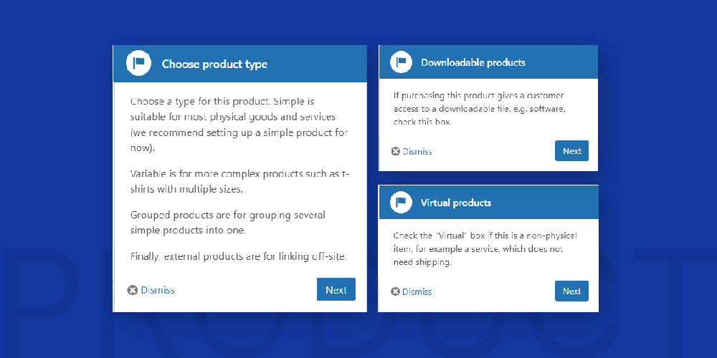The image size is (717, 358).
Task: Click the X icon in Virtual products card
Action: click(396, 291)
